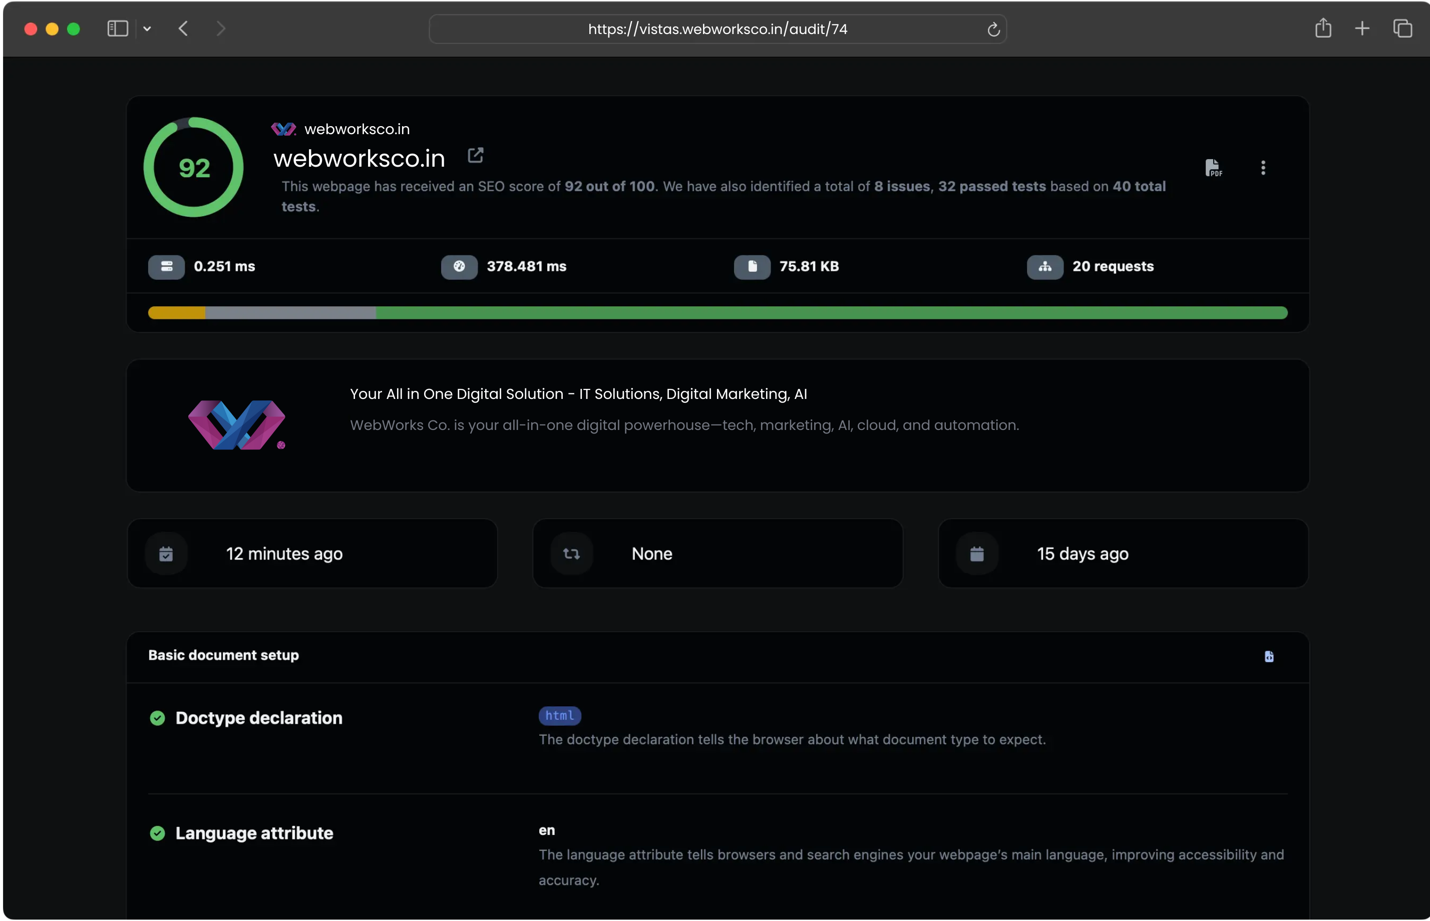Click the large webworksco.in heading
The height and width of the screenshot is (921, 1430).
[359, 159]
